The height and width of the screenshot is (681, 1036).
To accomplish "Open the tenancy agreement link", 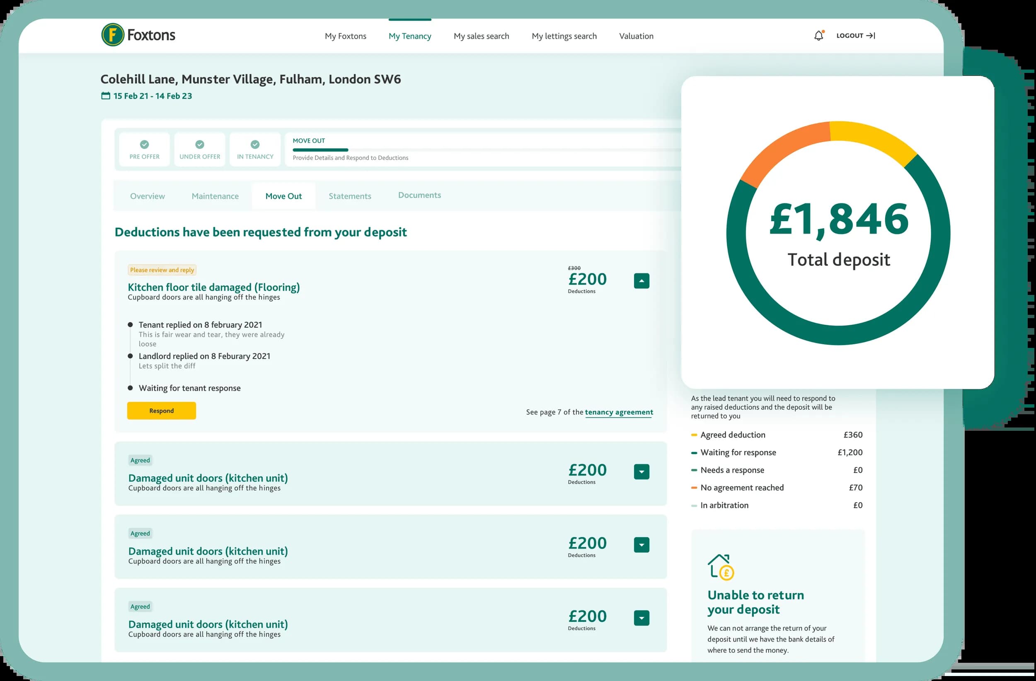I will [619, 412].
